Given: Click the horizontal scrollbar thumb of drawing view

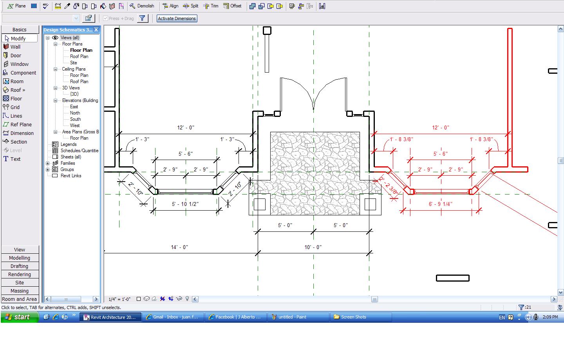Looking at the screenshot, I should coord(374,299).
